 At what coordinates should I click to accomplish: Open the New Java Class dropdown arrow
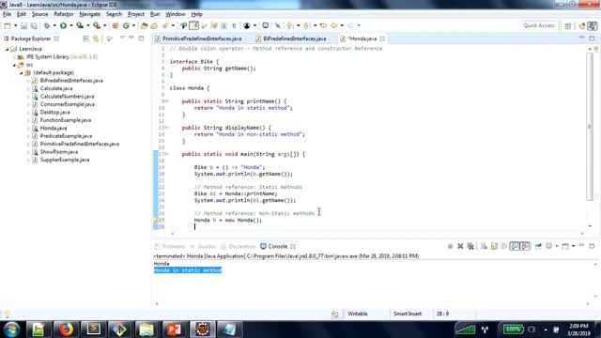click(133, 25)
